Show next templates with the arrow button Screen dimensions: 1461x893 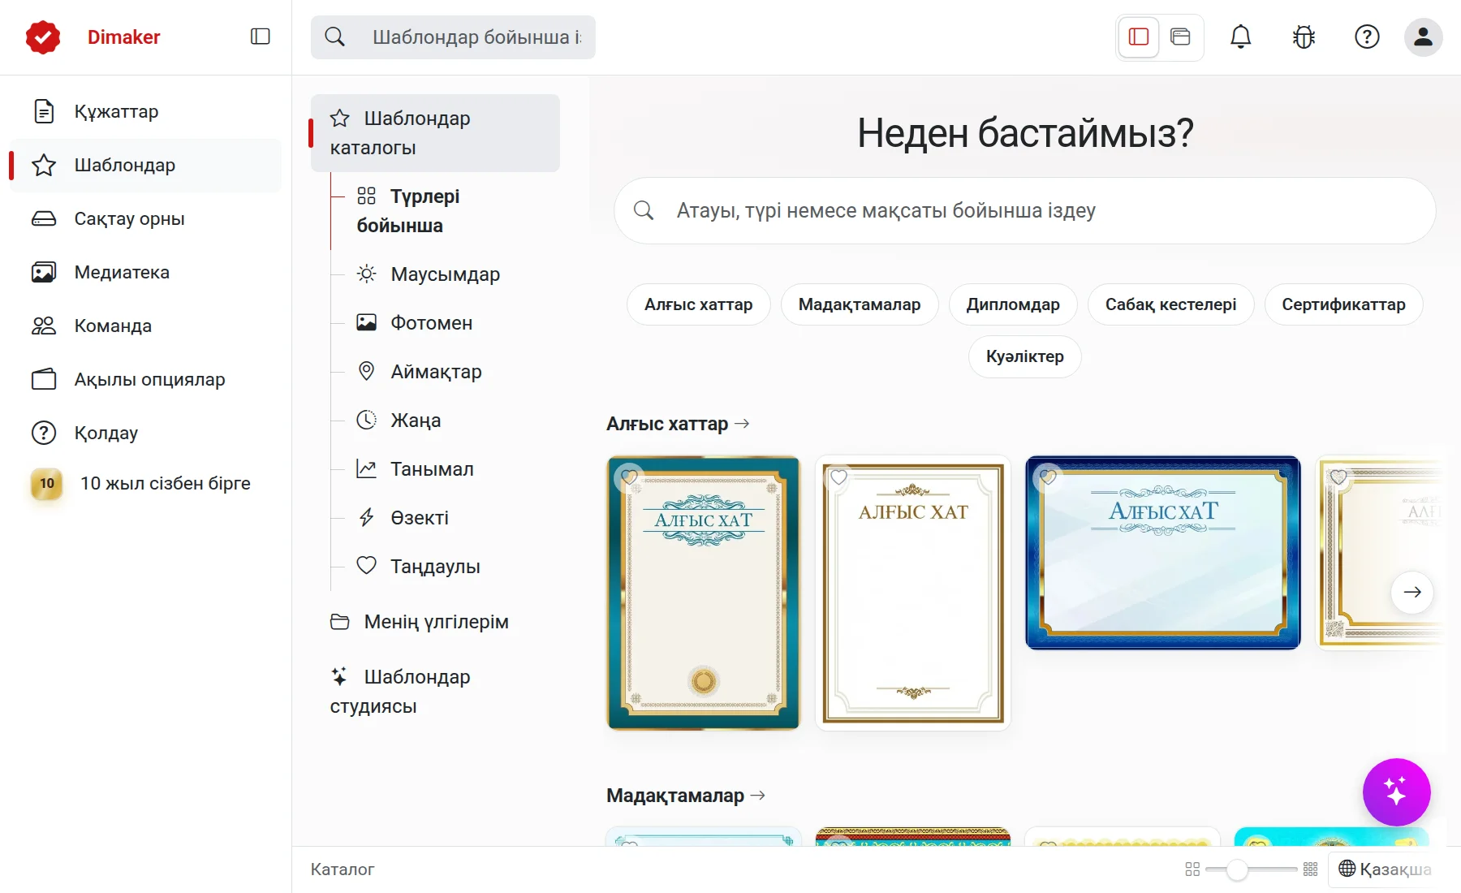tap(1412, 592)
